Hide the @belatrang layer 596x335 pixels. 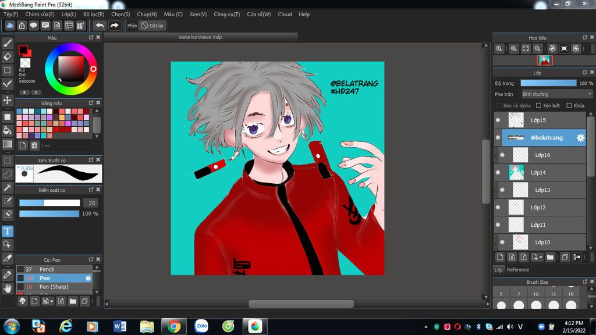(x=498, y=137)
